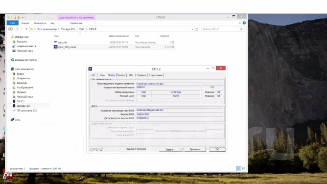The width and height of the screenshot is (327, 184).
Task: Click the Проверка button
Action: [195, 149]
